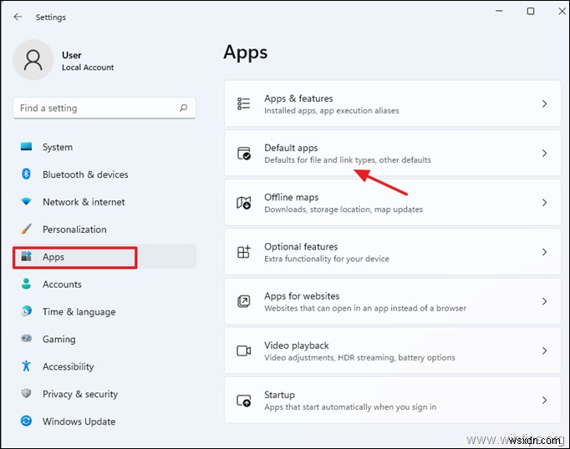
Task: Click the Gaming controller icon
Action: pos(26,339)
